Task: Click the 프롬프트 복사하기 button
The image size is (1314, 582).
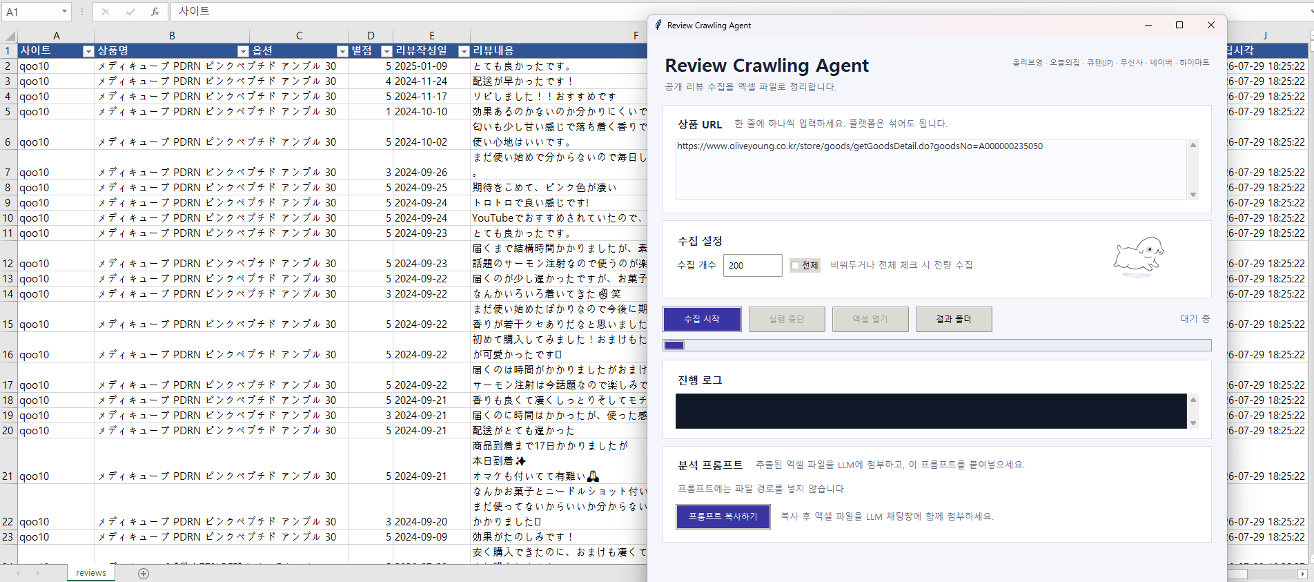Action: pyautogui.click(x=723, y=516)
